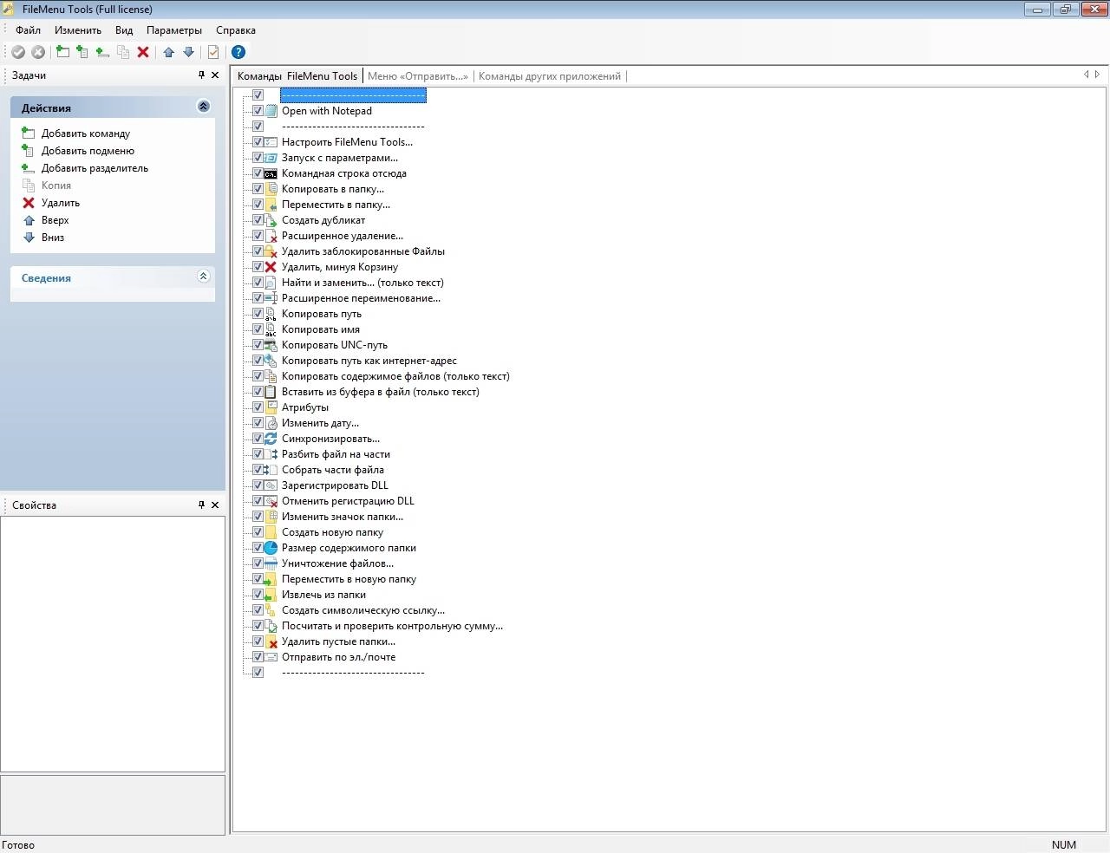Viewport: 1110px width, 853px height.
Task: Pin the Задачи panel
Action: [202, 75]
